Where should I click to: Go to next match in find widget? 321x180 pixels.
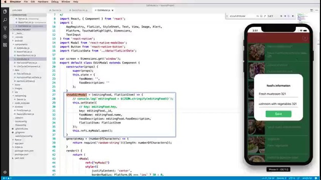point(285,16)
